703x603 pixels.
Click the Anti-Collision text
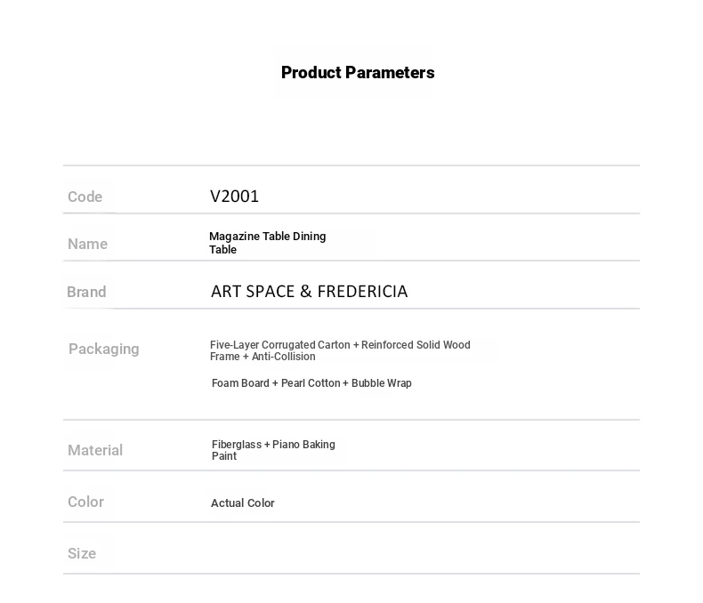(x=284, y=357)
